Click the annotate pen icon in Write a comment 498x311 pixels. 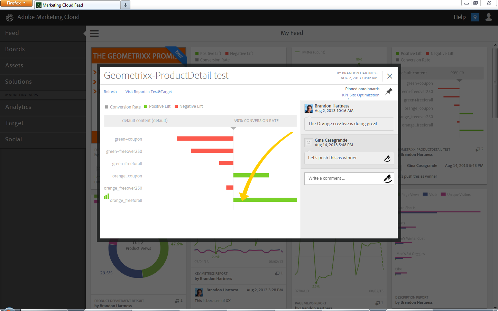tap(388, 178)
